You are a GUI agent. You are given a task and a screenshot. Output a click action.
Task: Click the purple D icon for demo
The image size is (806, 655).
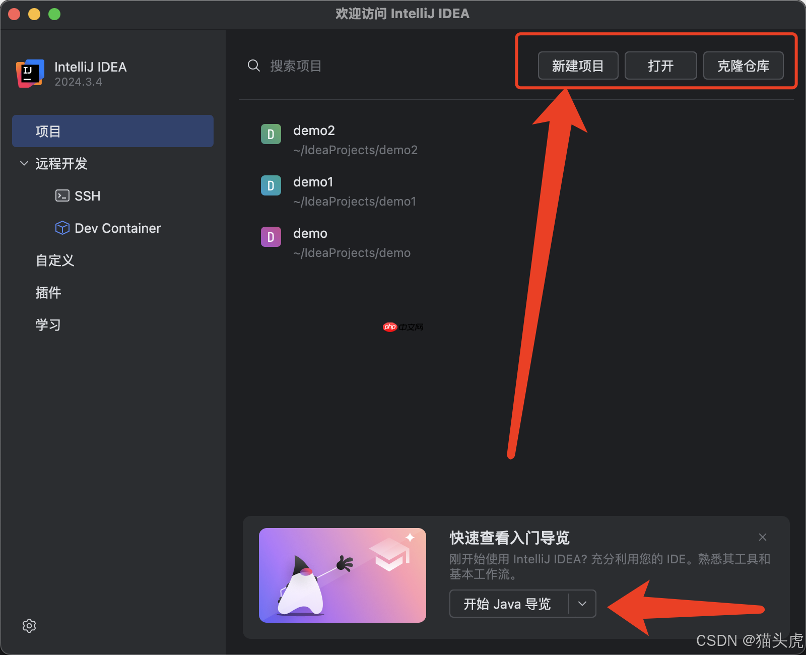271,237
